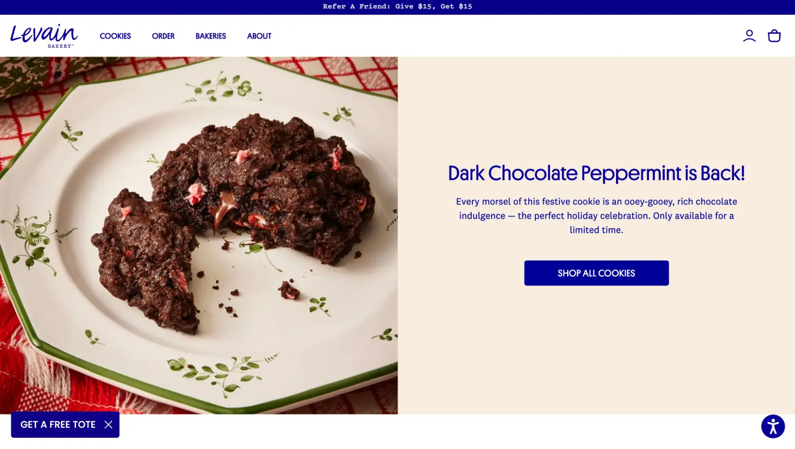Go home via the Levain Bakery logo
Image resolution: width=795 pixels, height=449 pixels.
pos(44,36)
